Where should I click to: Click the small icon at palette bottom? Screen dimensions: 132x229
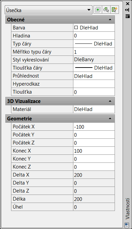(x=127, y=224)
